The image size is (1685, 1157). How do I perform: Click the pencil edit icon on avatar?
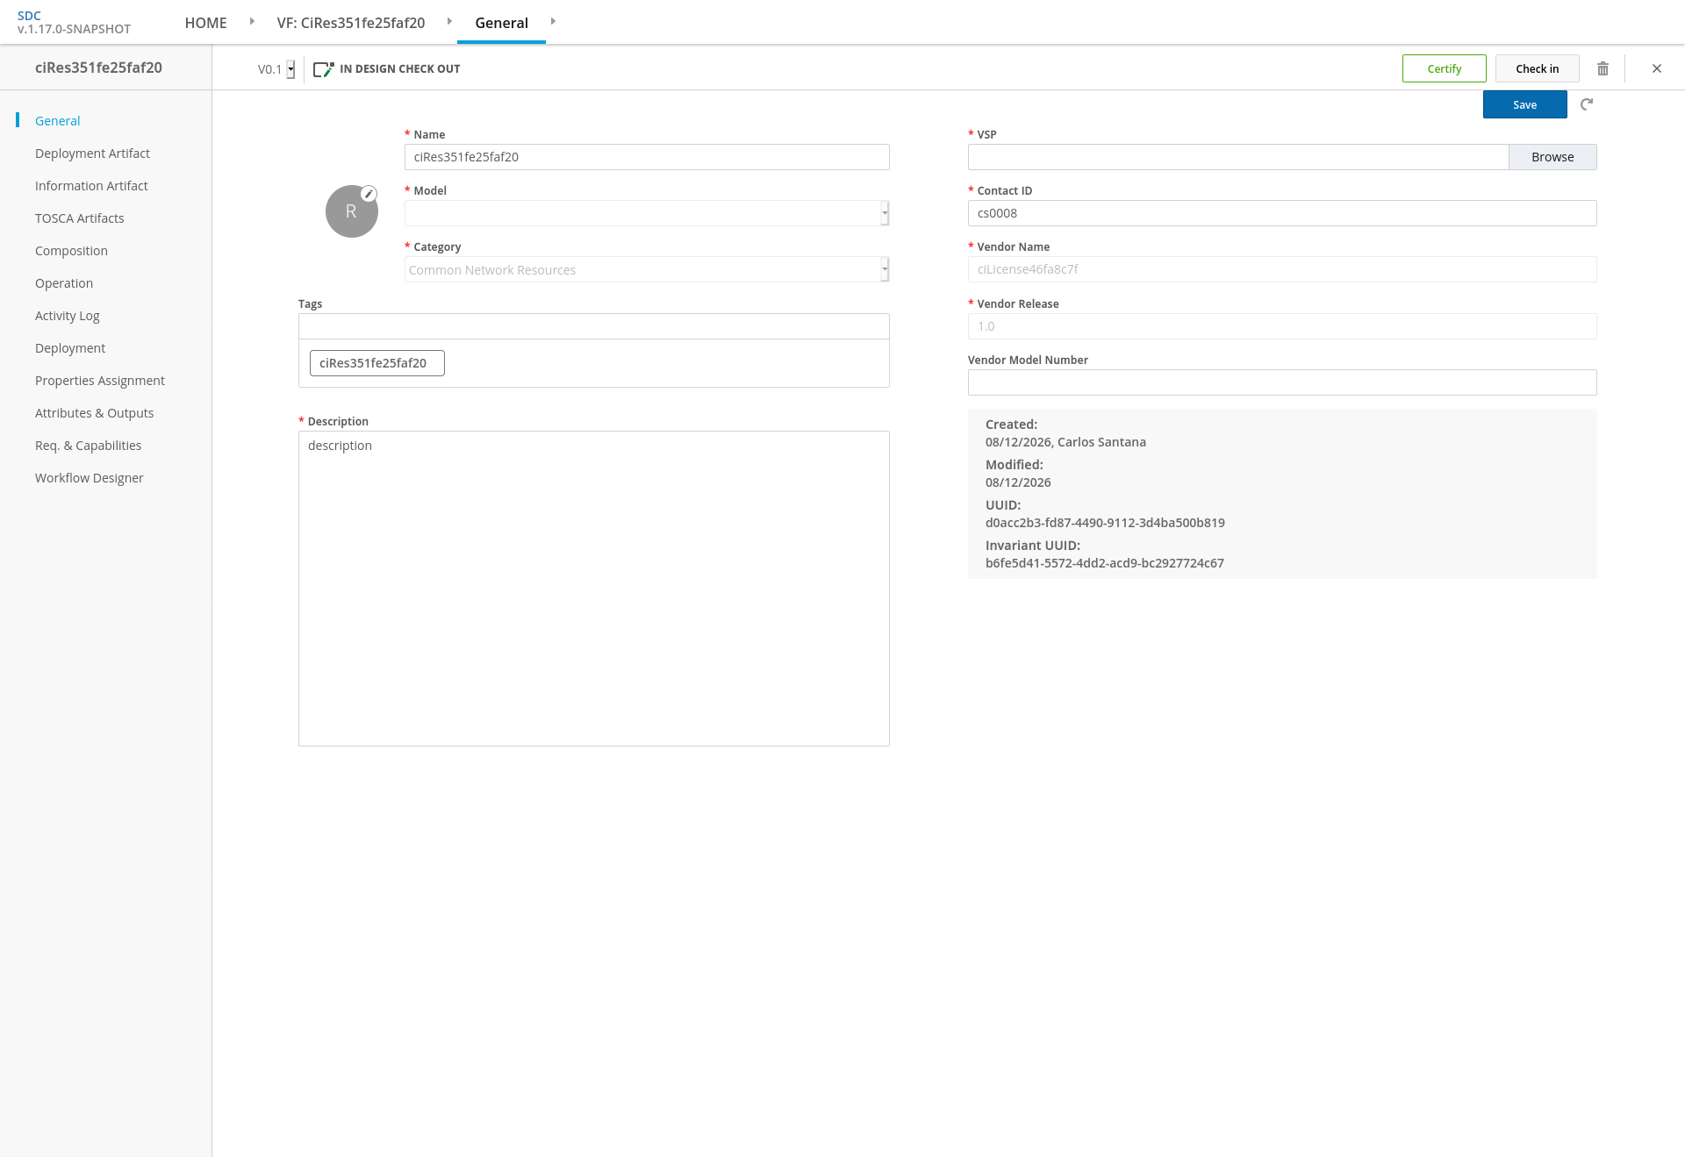(369, 194)
